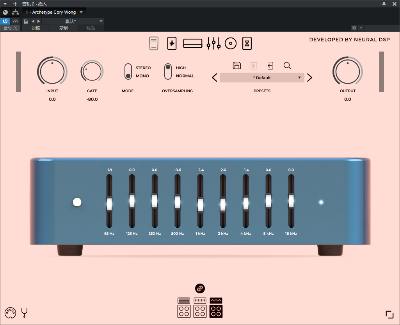Pin the plugin window
Screen dimensions: 400x325
[x=384, y=4]
